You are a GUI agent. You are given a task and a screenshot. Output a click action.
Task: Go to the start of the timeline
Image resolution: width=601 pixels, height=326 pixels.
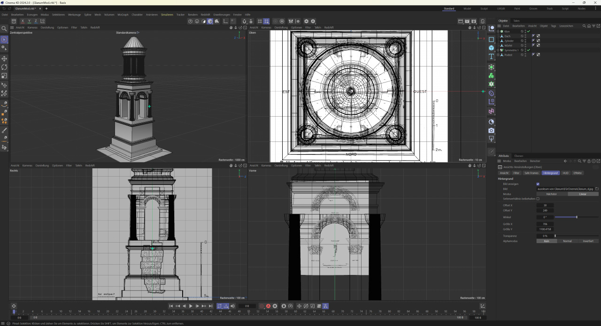pyautogui.click(x=171, y=306)
